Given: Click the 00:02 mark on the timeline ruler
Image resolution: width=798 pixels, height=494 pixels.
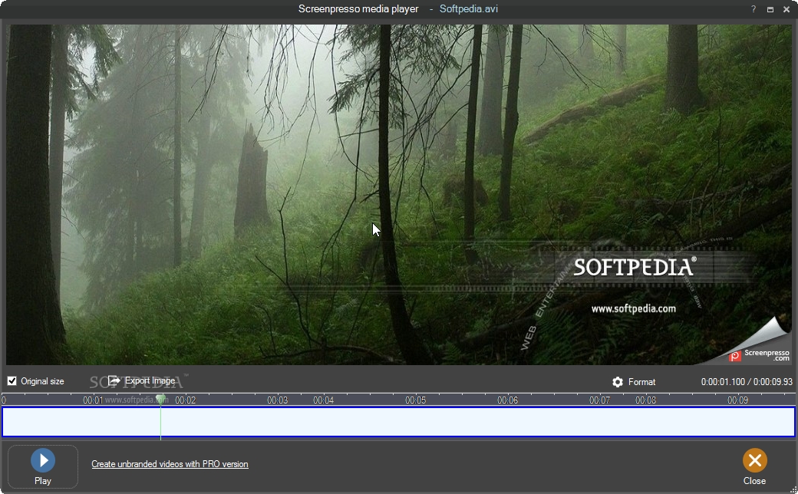Looking at the screenshot, I should tap(185, 400).
